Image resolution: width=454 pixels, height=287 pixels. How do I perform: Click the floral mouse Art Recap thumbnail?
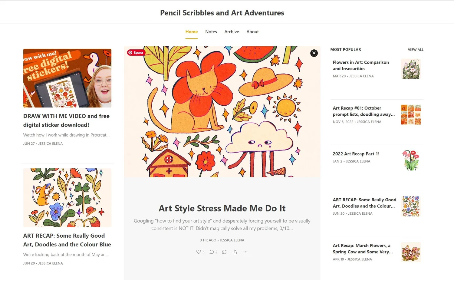[x=67, y=198]
